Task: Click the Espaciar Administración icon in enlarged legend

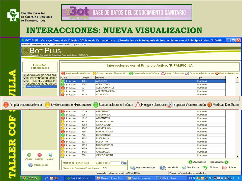Action: click(x=170, y=105)
